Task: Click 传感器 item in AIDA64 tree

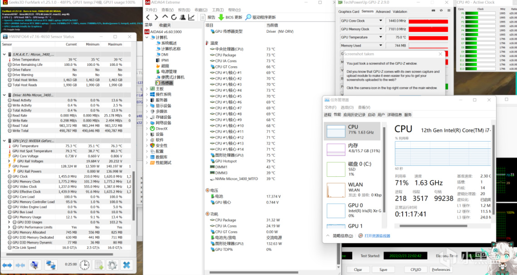Action: [164, 83]
